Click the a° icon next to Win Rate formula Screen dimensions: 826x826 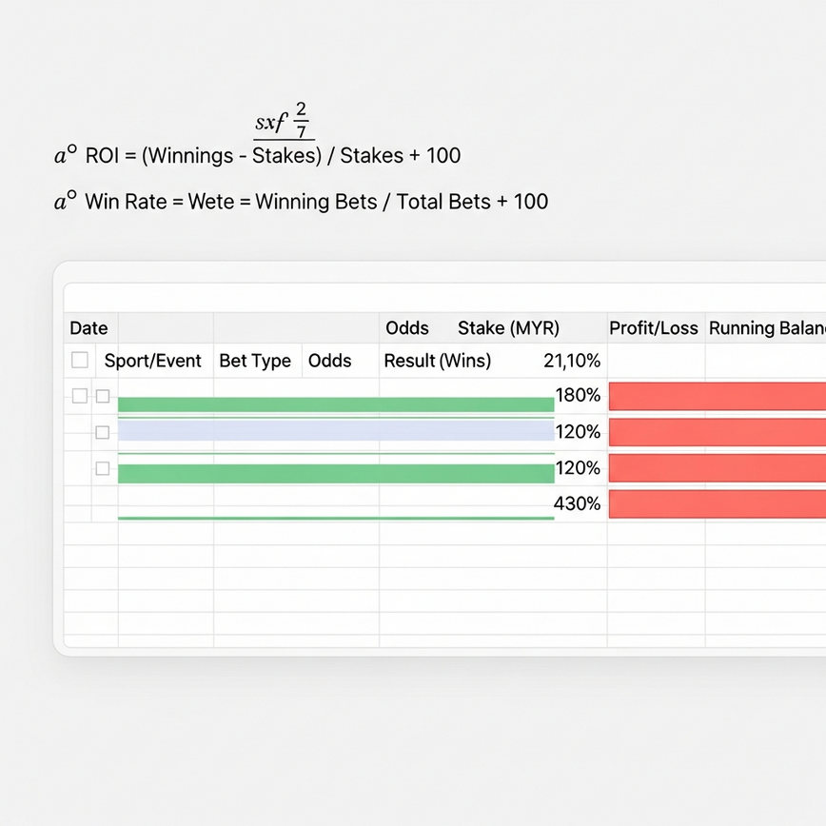pos(63,202)
